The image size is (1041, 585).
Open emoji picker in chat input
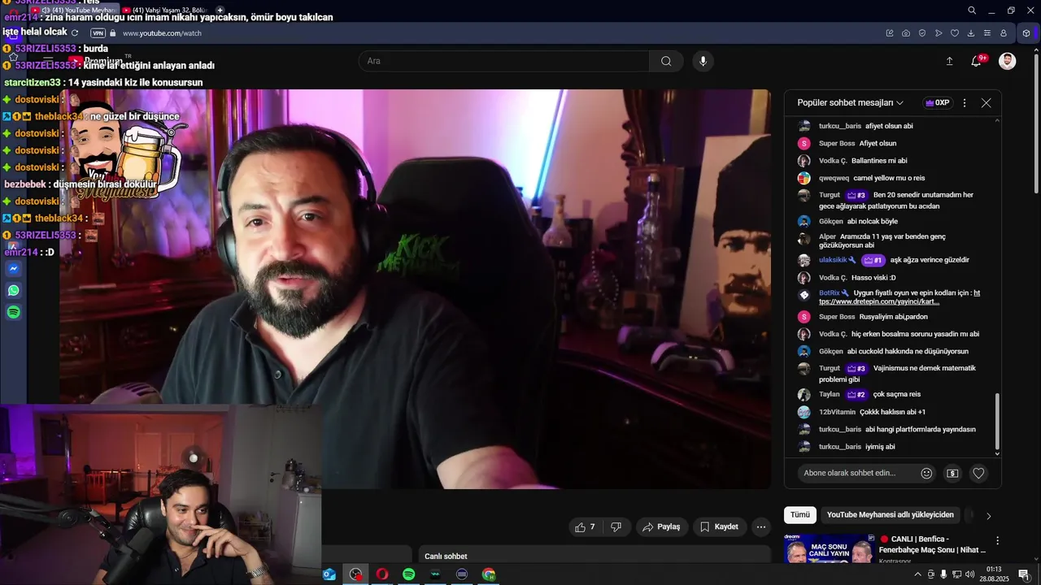pyautogui.click(x=926, y=473)
